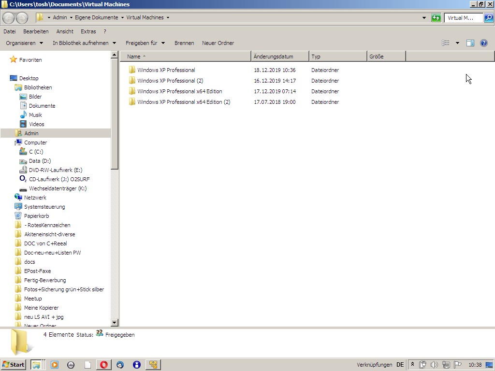
Task: Select Bibliotheken in the navigation tree
Action: tap(38, 87)
